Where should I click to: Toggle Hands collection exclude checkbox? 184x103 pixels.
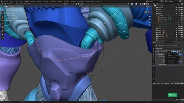pos(176,9)
